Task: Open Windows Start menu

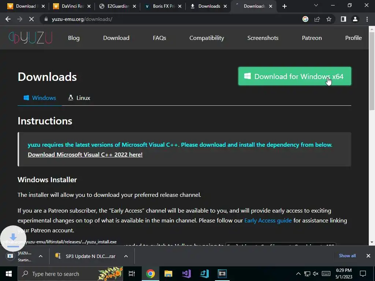Action: click(x=9, y=274)
